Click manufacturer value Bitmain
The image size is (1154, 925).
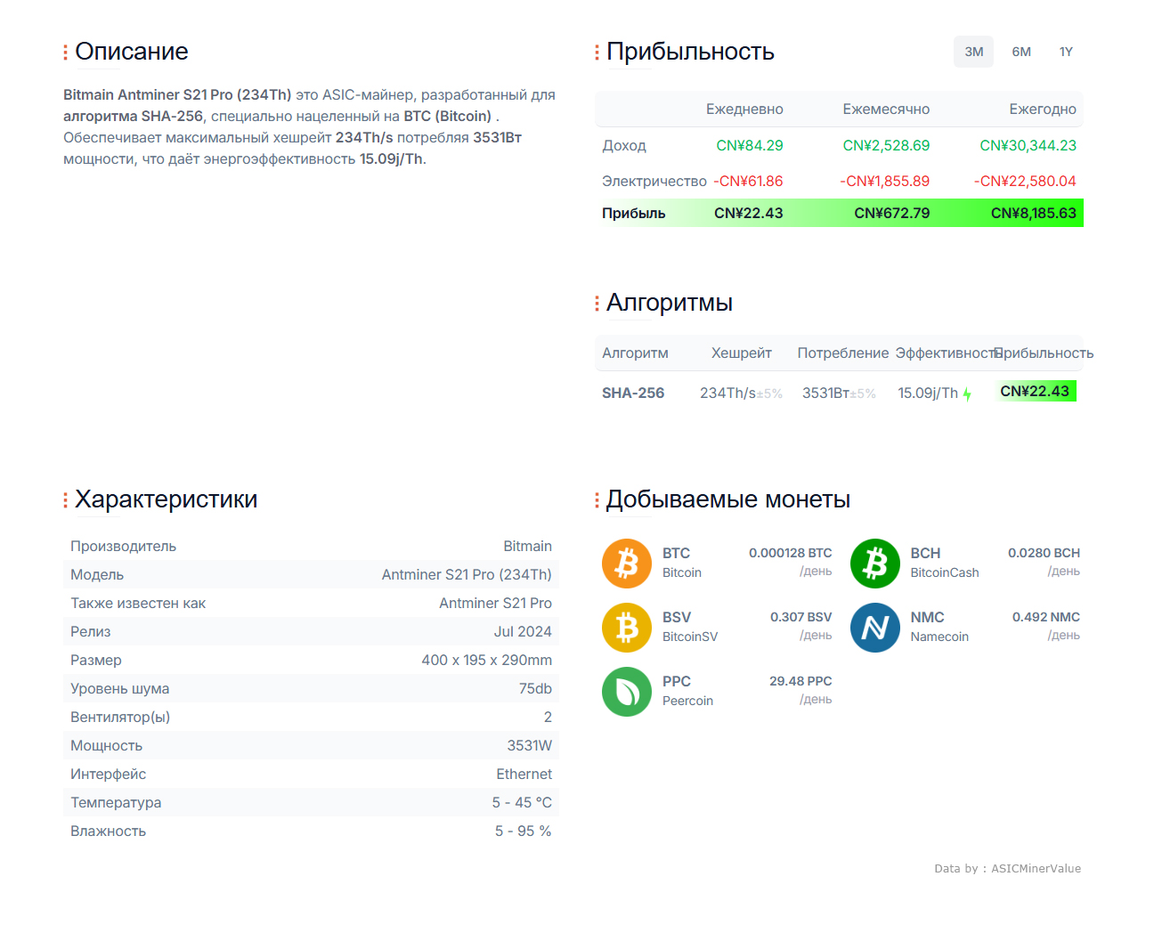pyautogui.click(x=527, y=546)
